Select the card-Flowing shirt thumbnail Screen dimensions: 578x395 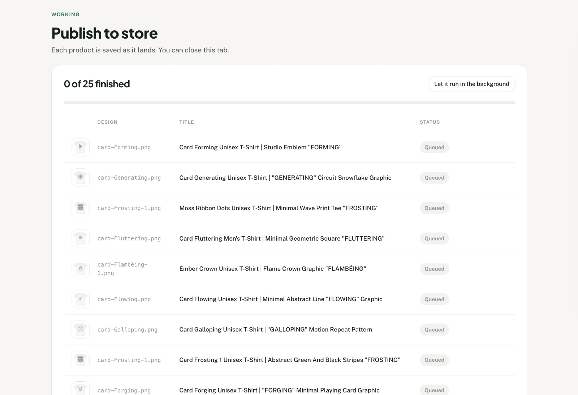coord(81,299)
